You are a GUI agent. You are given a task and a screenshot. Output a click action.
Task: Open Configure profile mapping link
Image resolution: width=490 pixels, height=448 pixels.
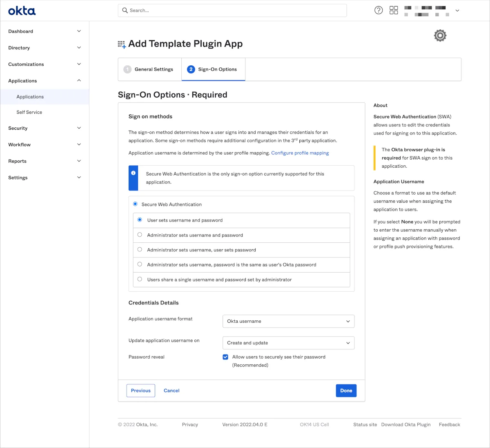pyautogui.click(x=300, y=153)
